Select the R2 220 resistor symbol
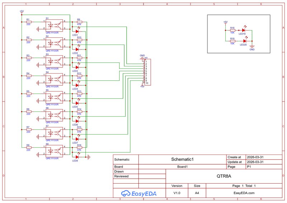Screen dimensions: 287x203 [29, 40]
